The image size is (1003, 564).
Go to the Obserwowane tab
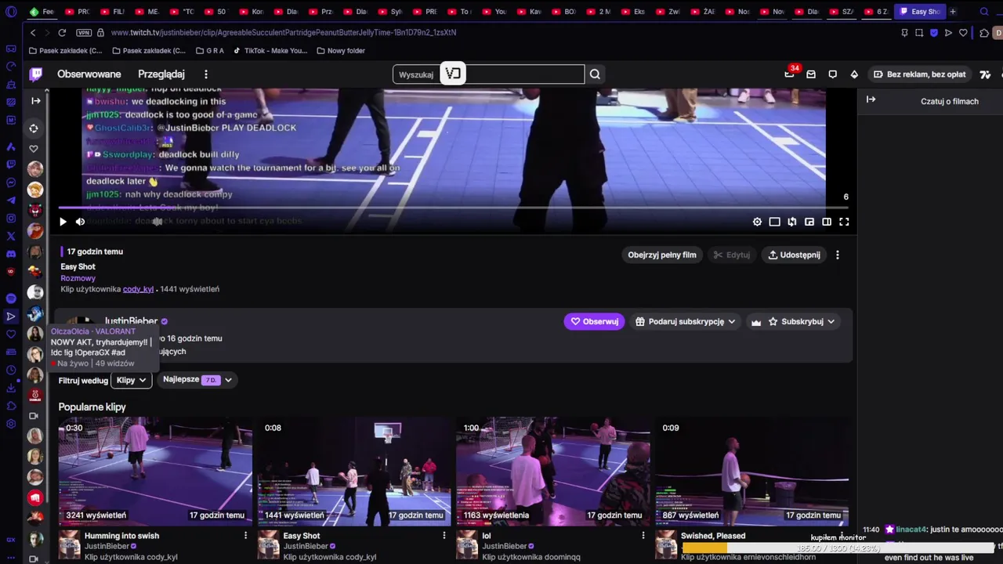[89, 74]
